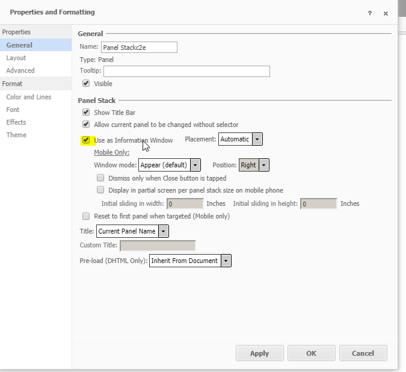The height and width of the screenshot is (372, 406).
Task: Open the Pre-load Inherit From Document dropdown
Action: pos(190,261)
